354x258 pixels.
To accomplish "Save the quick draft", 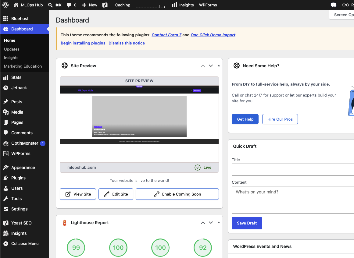I will (x=247, y=223).
